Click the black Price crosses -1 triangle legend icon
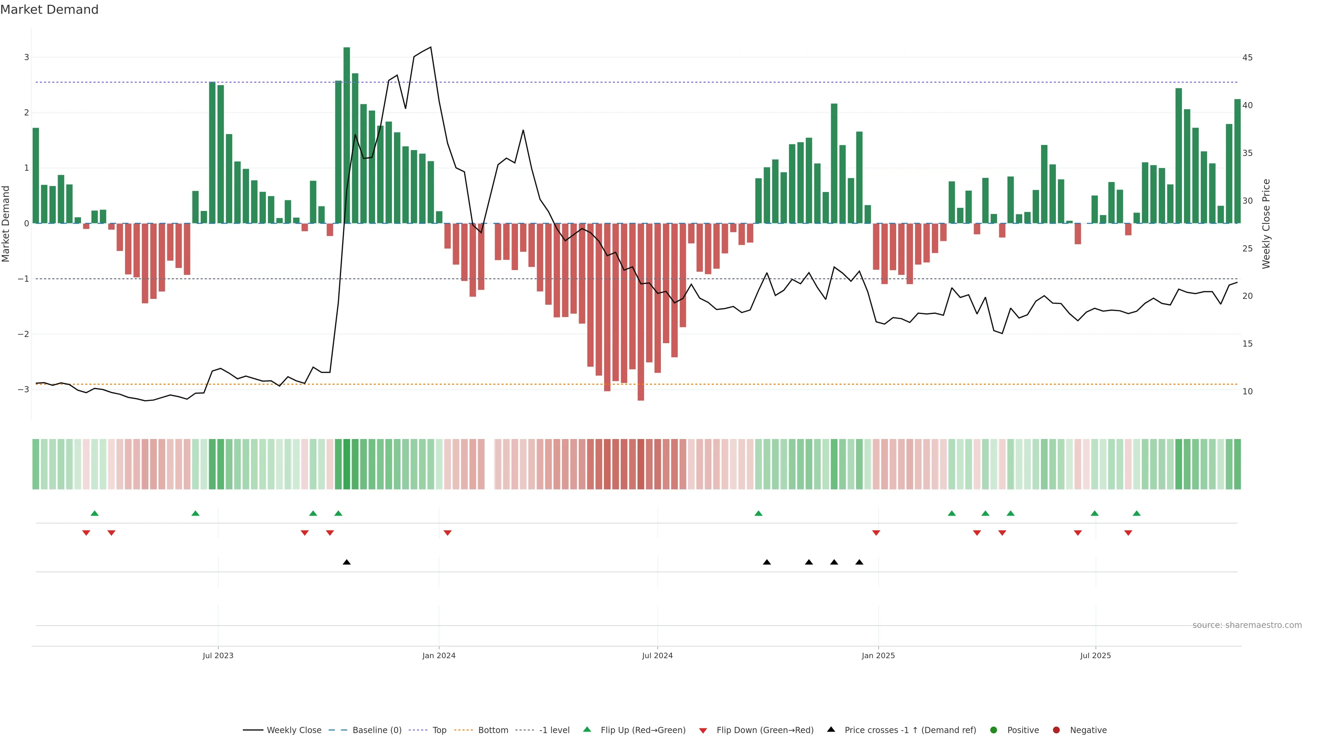This screenshot has width=1319, height=742. (831, 729)
